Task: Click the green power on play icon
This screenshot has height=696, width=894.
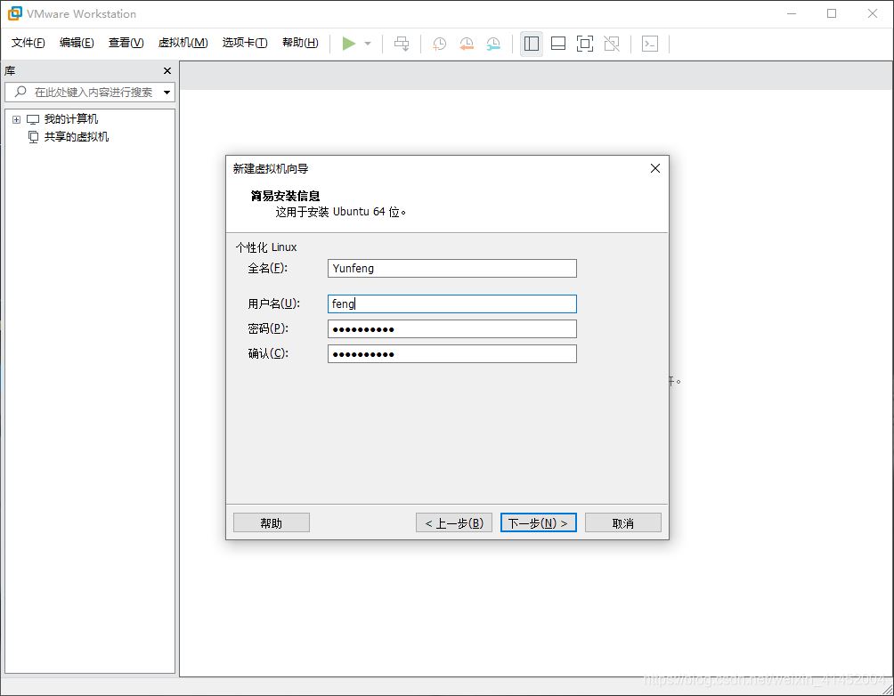Action: click(348, 44)
